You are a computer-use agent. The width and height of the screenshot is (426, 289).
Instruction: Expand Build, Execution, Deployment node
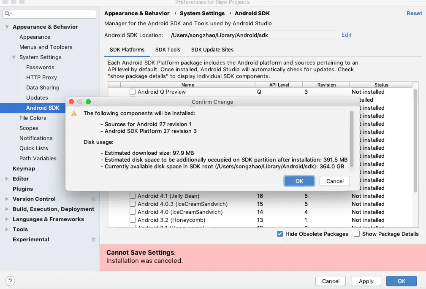(x=7, y=209)
